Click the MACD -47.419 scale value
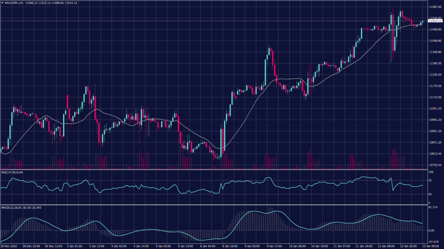Viewport: 444px width, 249px height. click(x=434, y=242)
